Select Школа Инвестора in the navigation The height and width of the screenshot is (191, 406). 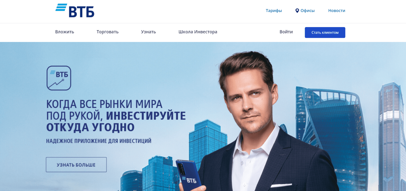(198, 32)
